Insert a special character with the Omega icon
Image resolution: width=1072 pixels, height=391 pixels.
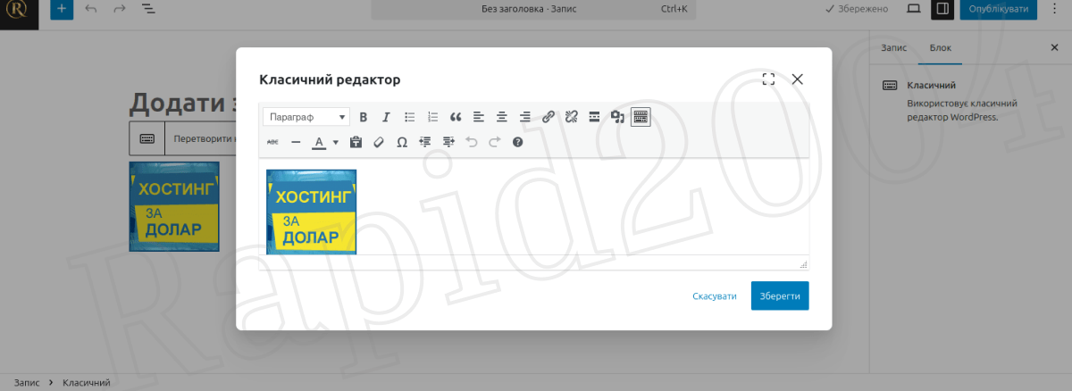pos(402,142)
